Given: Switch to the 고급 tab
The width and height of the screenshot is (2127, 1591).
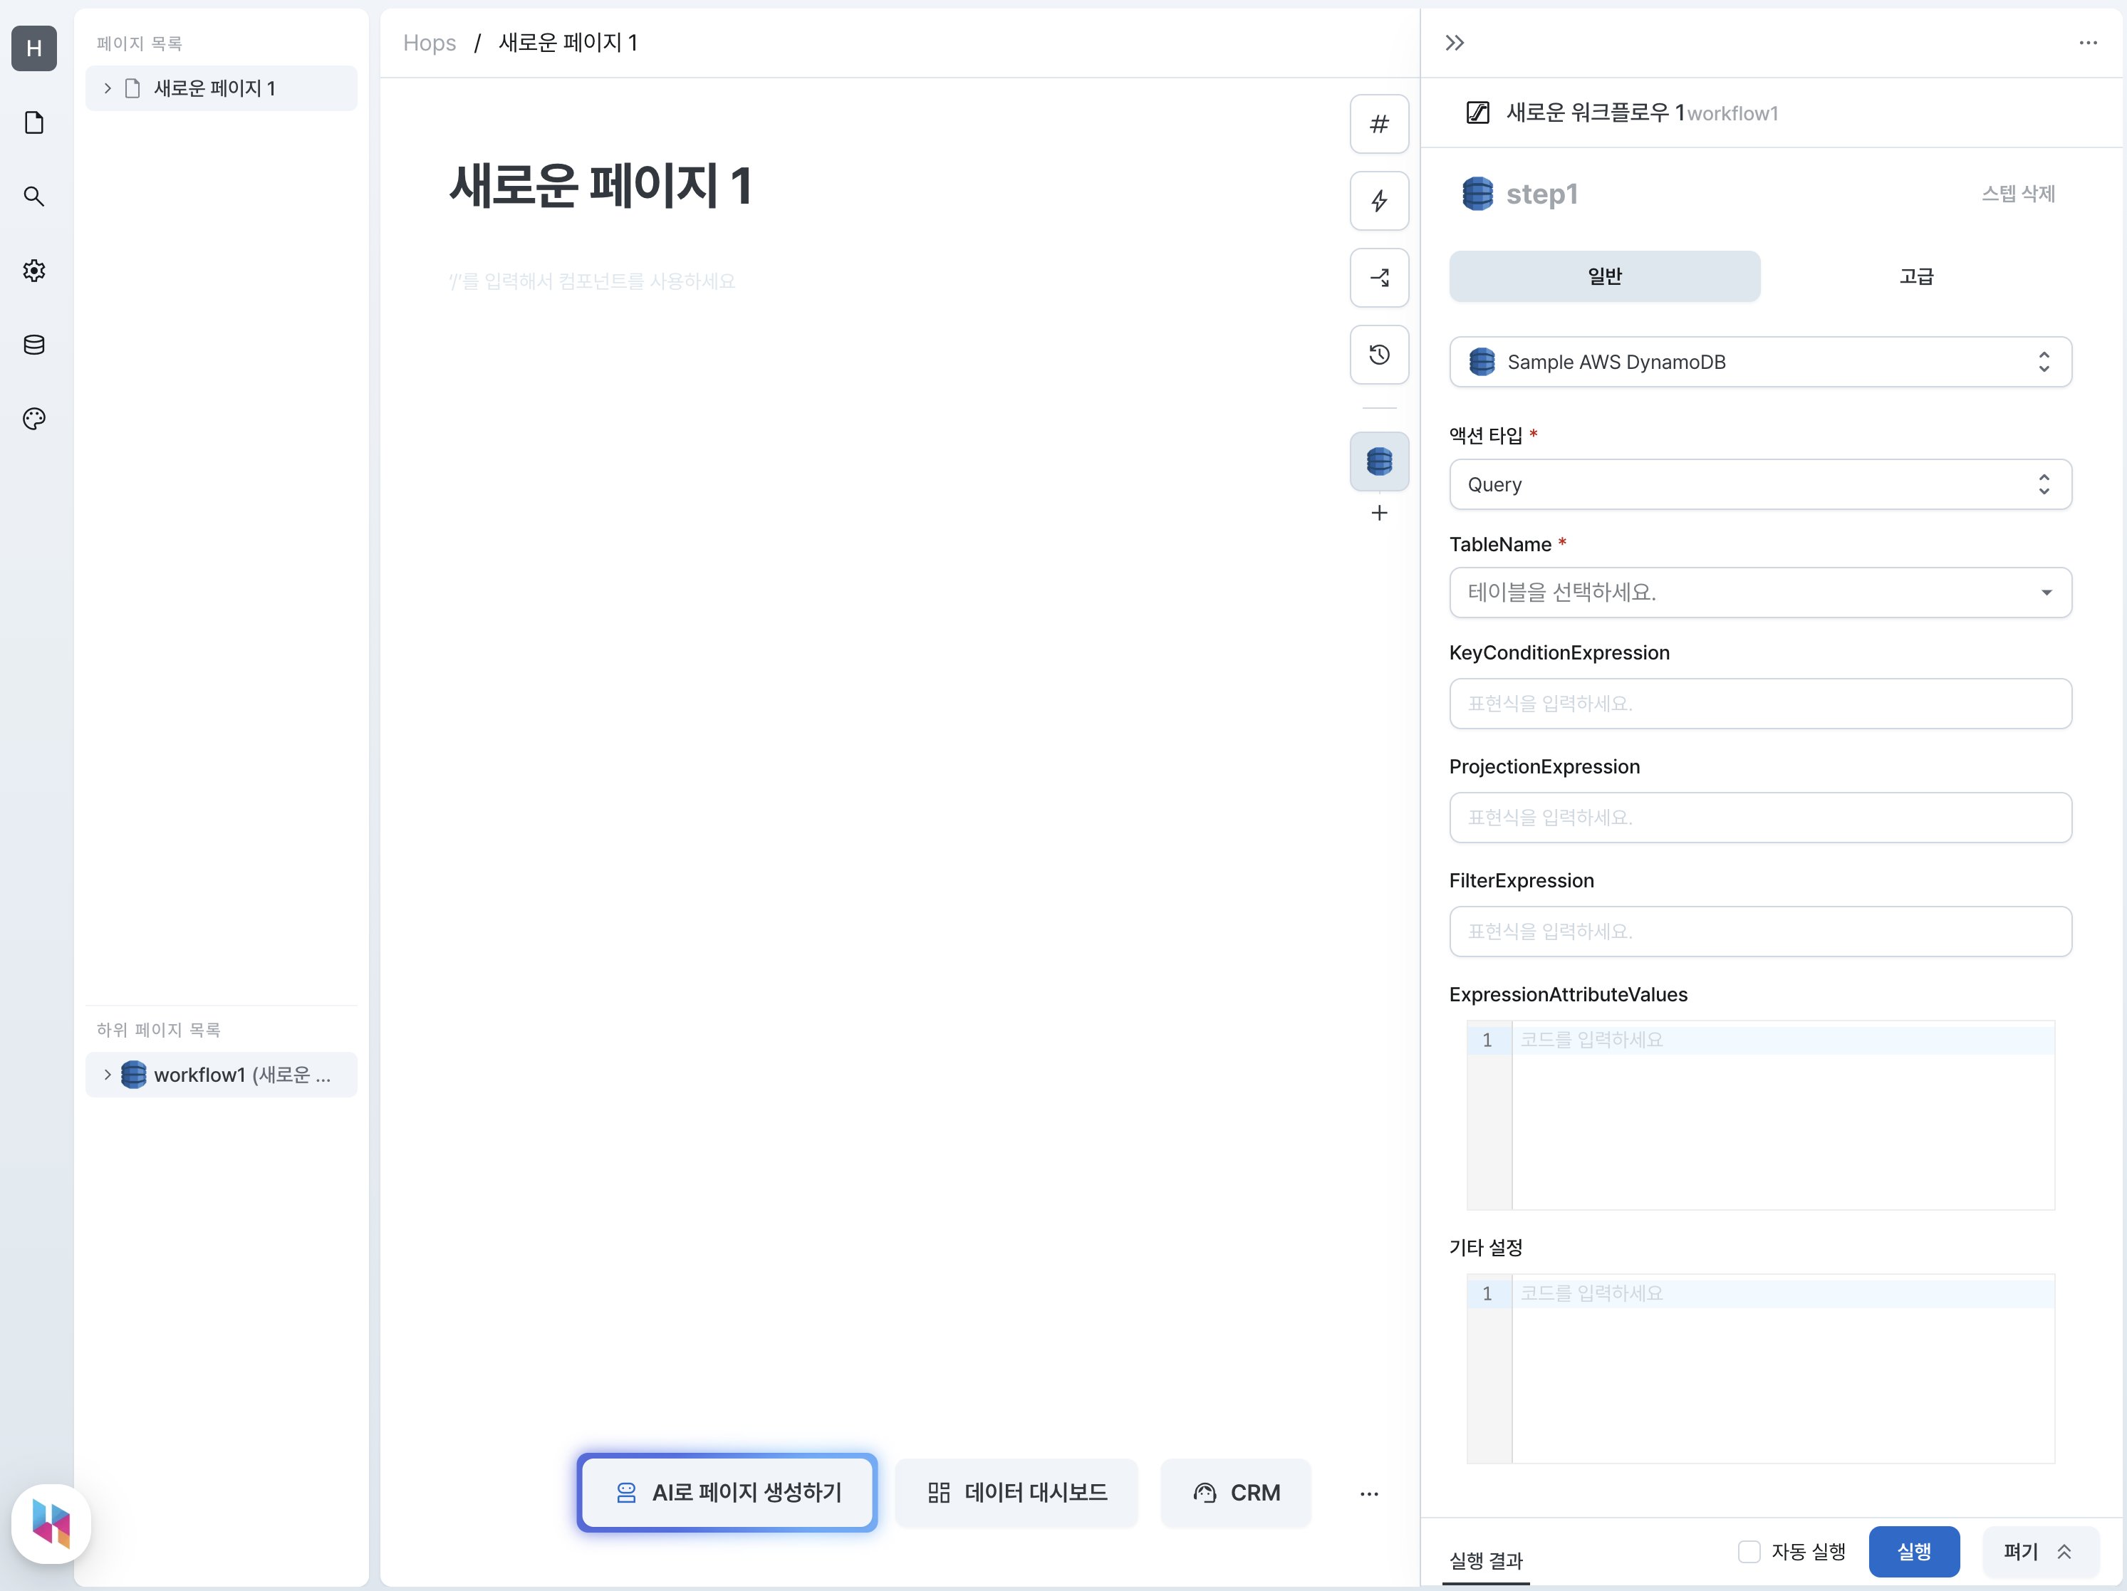Looking at the screenshot, I should (1915, 276).
